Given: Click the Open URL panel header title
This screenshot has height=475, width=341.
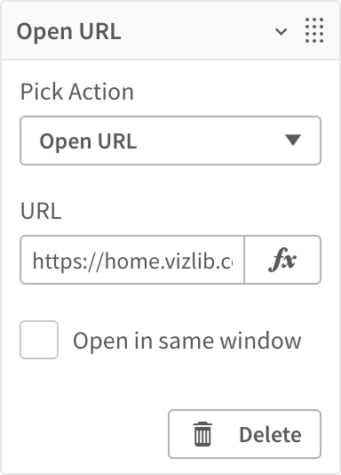Looking at the screenshot, I should (x=69, y=31).
